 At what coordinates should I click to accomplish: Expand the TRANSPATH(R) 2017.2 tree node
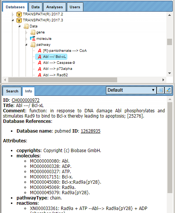13,14
